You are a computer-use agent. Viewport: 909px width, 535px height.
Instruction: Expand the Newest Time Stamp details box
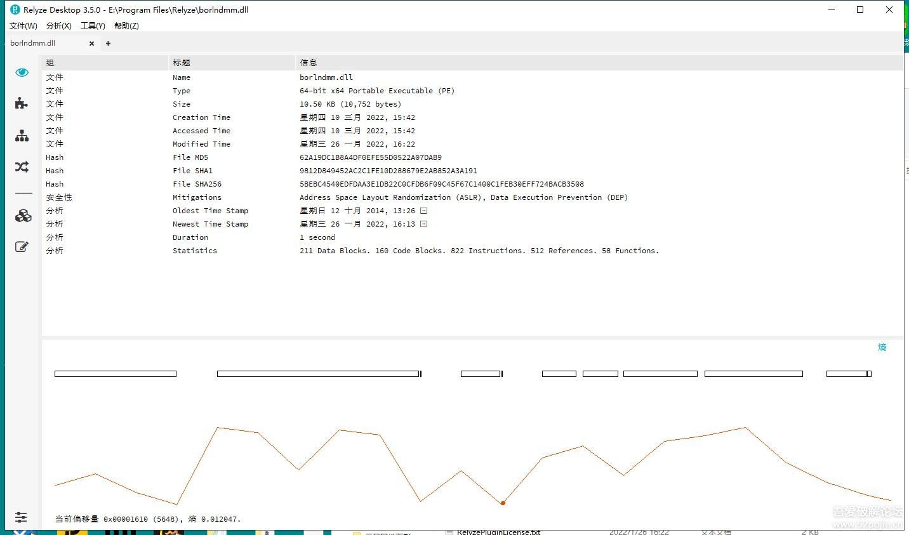pos(423,224)
